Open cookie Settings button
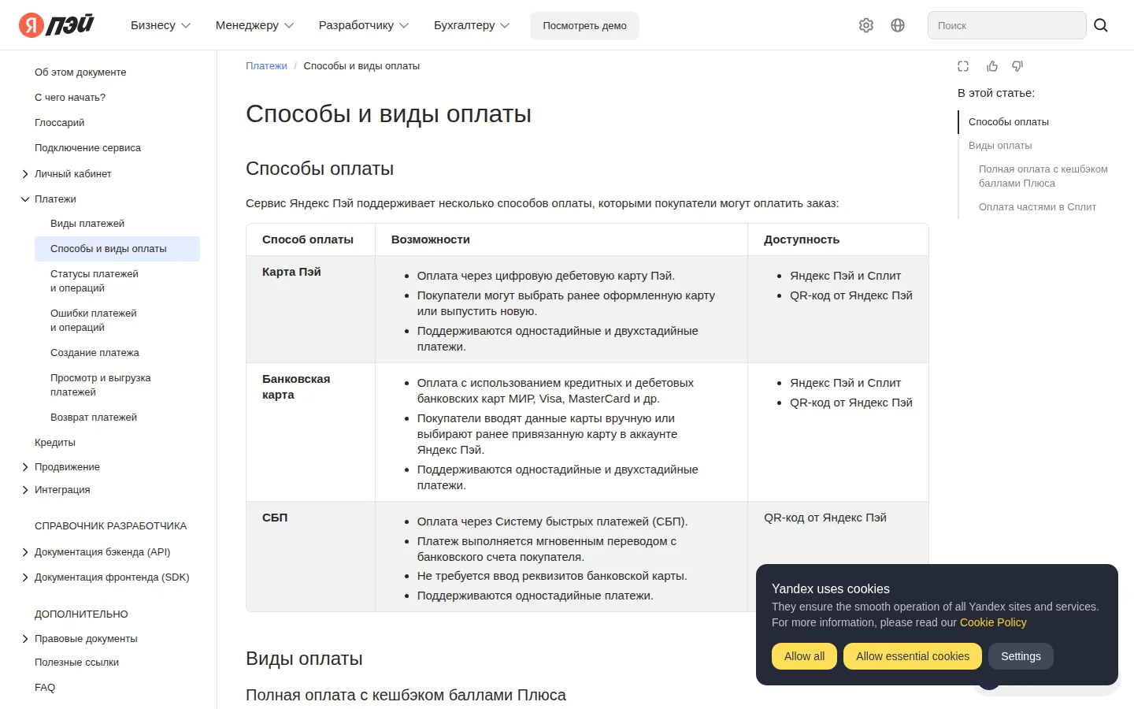The height and width of the screenshot is (709, 1134). click(1021, 656)
